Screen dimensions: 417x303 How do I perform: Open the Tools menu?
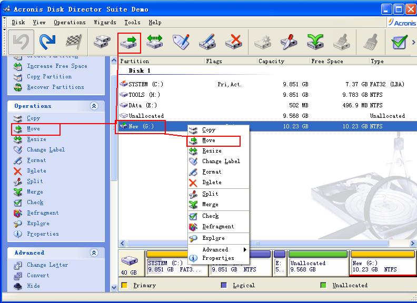click(132, 22)
